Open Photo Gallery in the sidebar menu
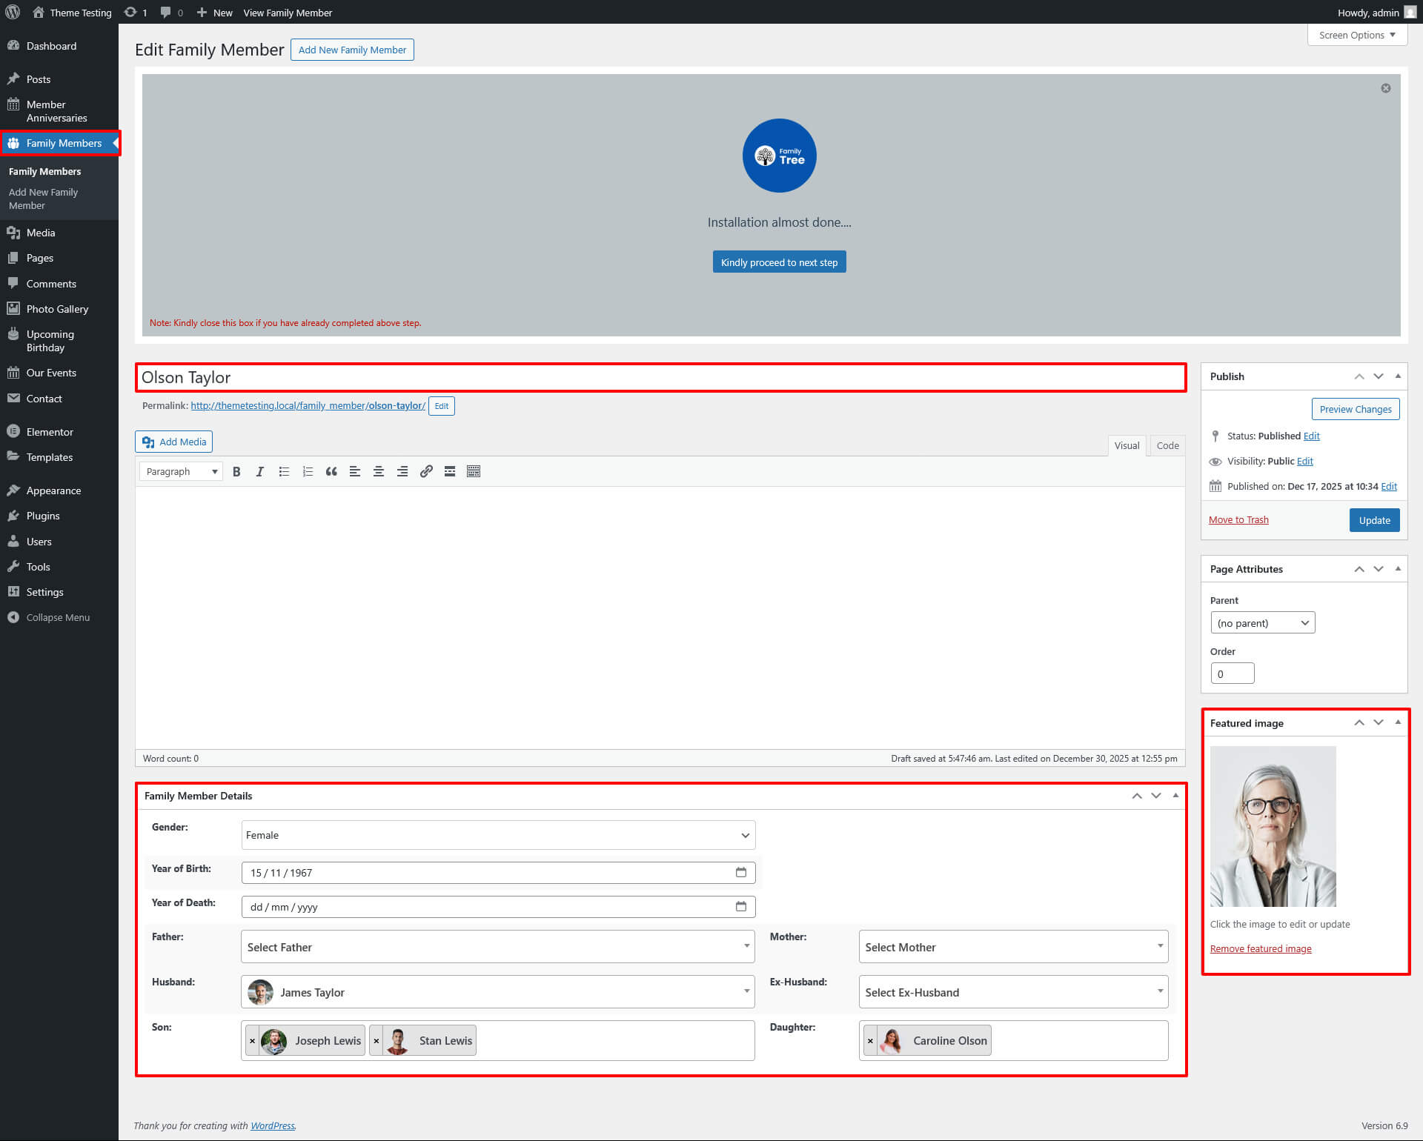This screenshot has height=1141, width=1423. point(57,309)
